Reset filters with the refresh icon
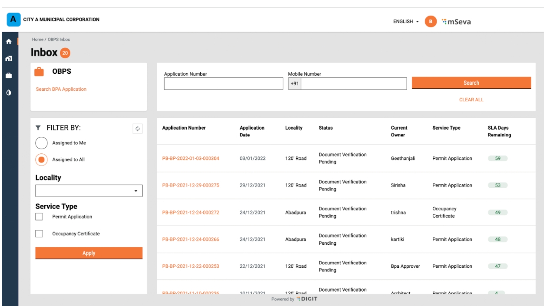 [x=137, y=128]
